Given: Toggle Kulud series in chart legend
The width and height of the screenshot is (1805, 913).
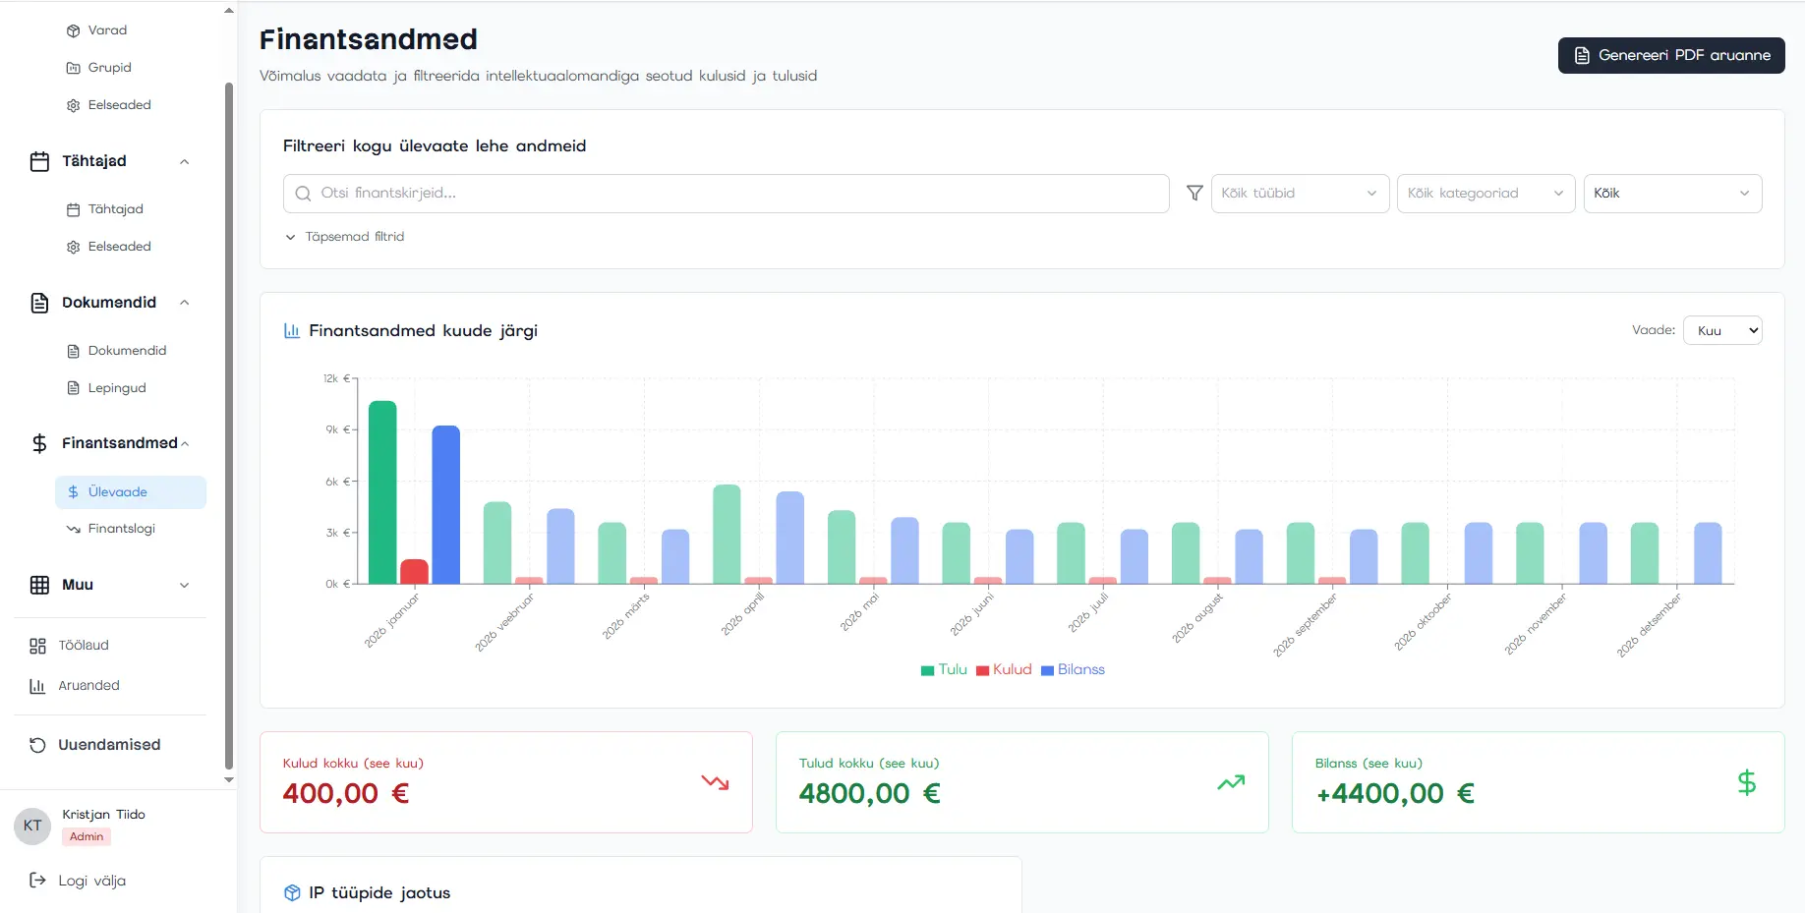Looking at the screenshot, I should coord(1004,669).
